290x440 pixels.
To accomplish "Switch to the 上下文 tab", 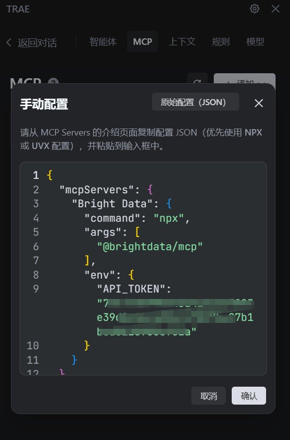I will coord(182,42).
